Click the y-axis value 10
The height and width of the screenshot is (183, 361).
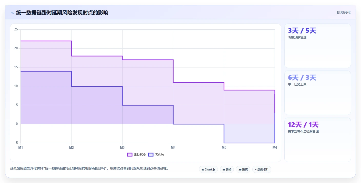tap(16, 86)
